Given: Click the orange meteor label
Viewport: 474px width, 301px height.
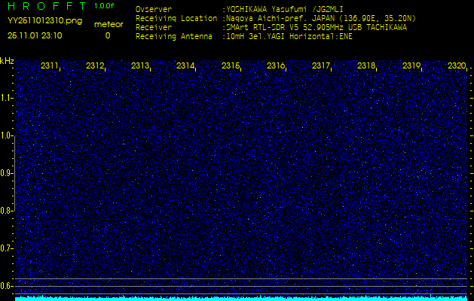Looking at the screenshot, I should [108, 24].
